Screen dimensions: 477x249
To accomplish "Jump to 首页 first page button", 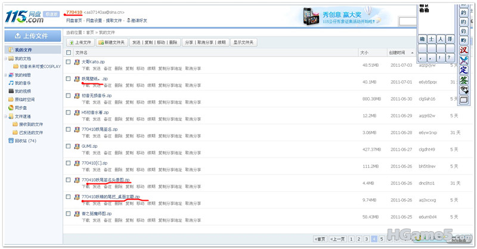I will click(x=320, y=239).
